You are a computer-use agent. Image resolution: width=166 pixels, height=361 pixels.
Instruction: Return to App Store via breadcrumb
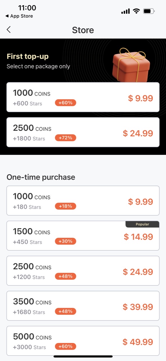coord(19,16)
